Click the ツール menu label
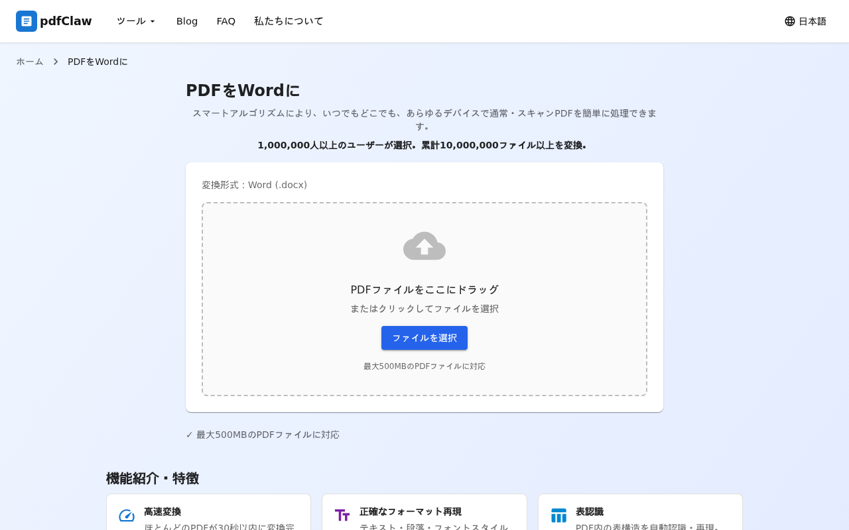Image resolution: width=849 pixels, height=530 pixels. [x=130, y=21]
